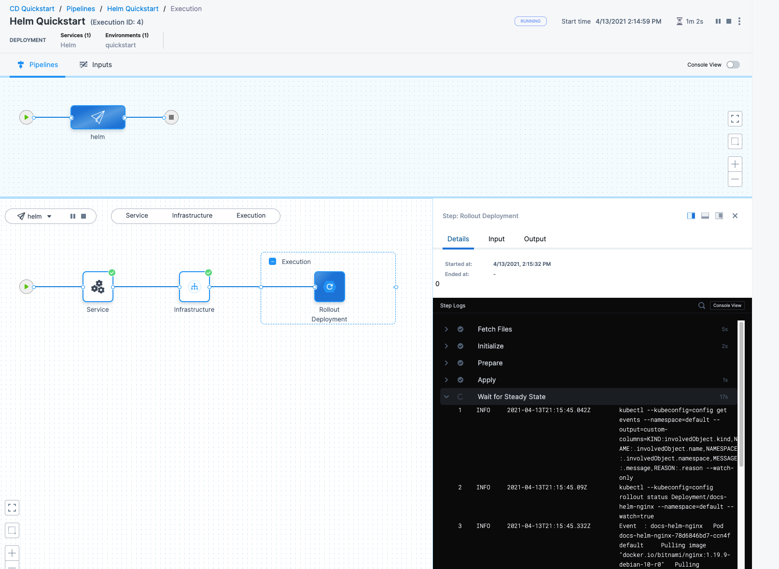Click the pipeline end stop node
Image resolution: width=779 pixels, height=569 pixels.
171,117
